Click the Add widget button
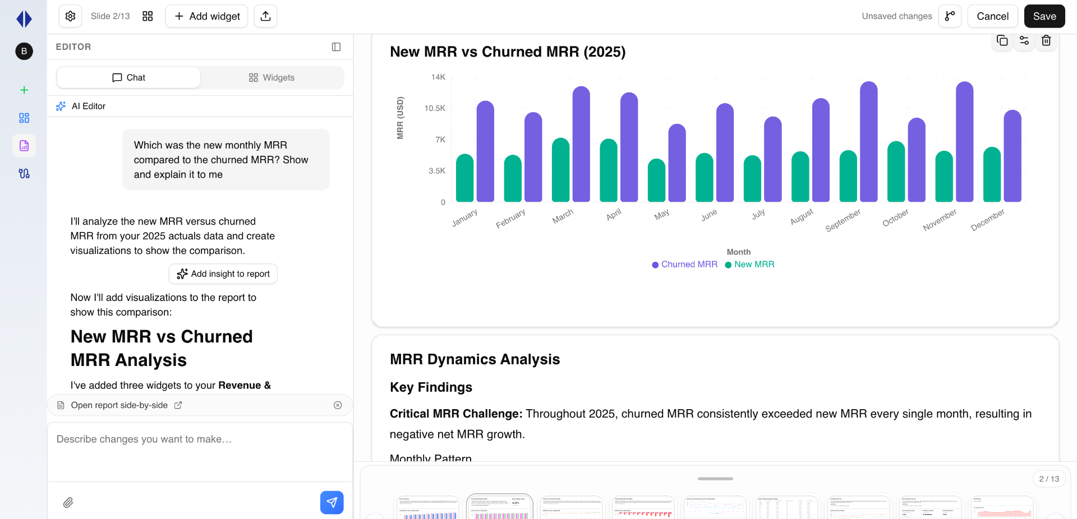 [x=206, y=16]
